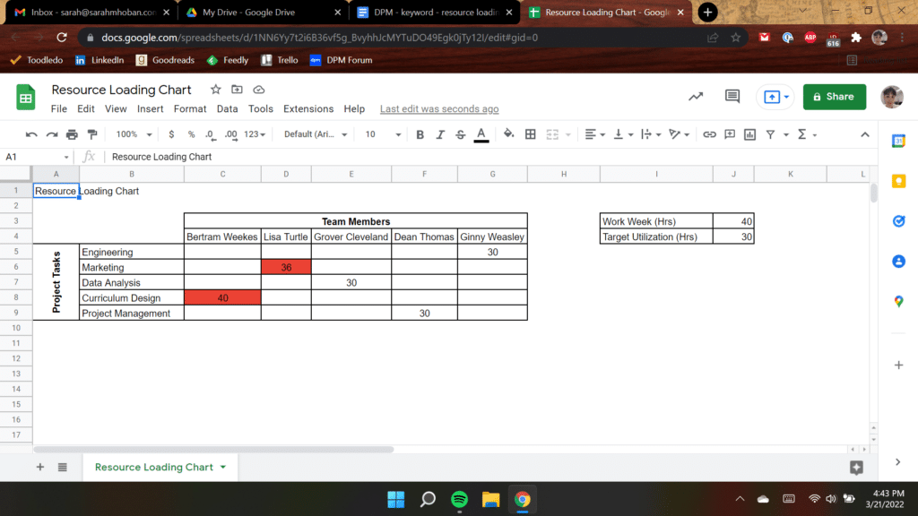Open the font family dropdown
This screenshot has height=516, width=918.
[315, 134]
